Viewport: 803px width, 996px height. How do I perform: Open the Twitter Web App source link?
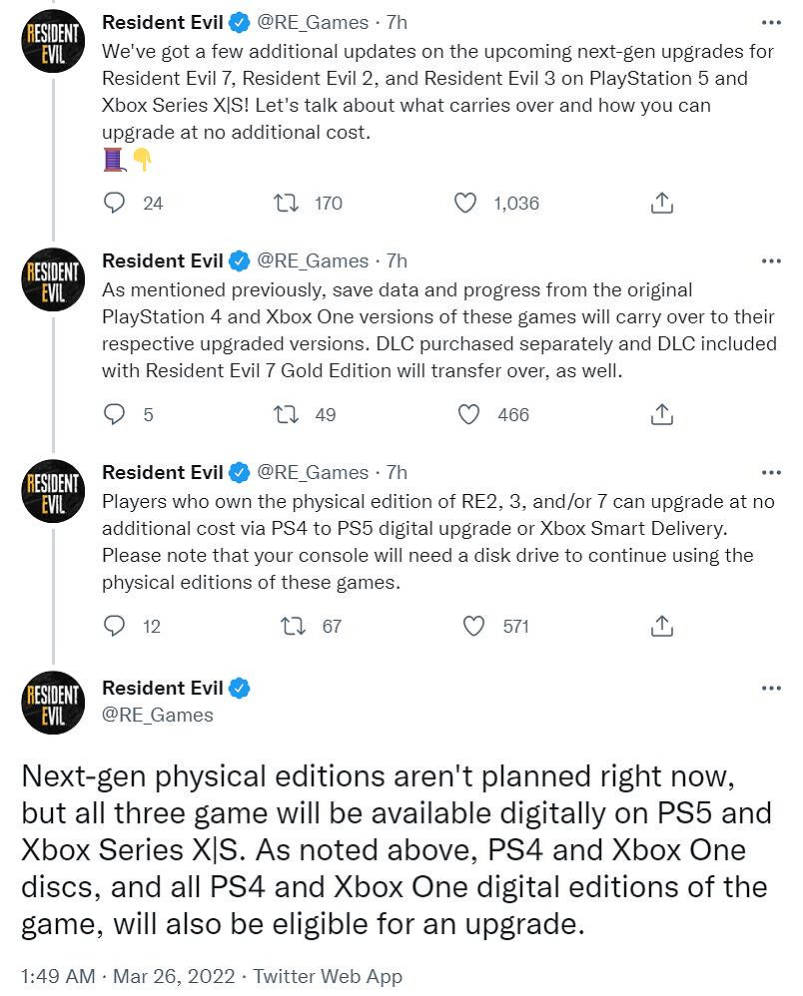[x=328, y=977]
